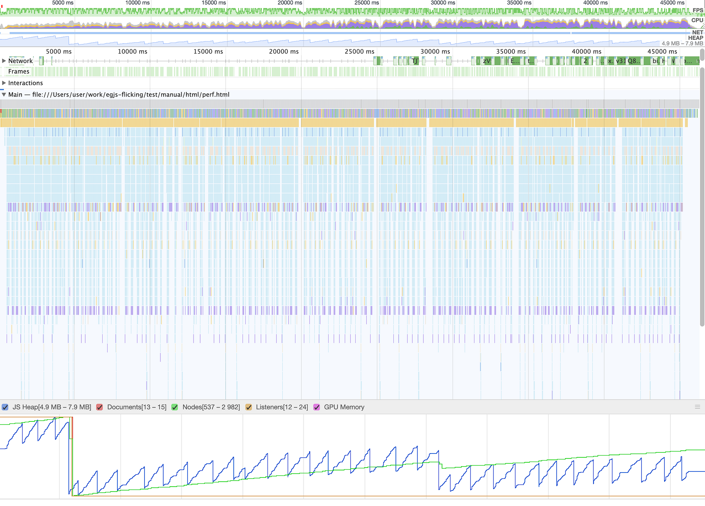
Task: Click the vertical scrollbar of flame chart
Action: [702, 197]
